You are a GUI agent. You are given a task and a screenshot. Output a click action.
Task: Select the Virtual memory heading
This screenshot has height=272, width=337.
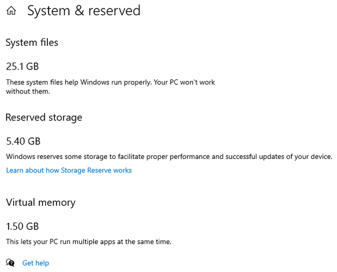[41, 203]
